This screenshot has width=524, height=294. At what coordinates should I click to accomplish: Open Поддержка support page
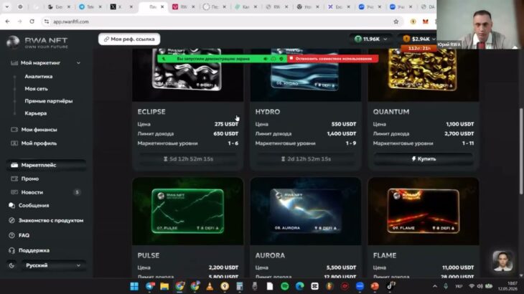pos(34,250)
